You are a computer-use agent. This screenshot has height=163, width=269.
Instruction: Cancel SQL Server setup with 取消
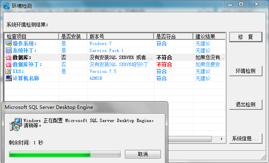pos(143,154)
